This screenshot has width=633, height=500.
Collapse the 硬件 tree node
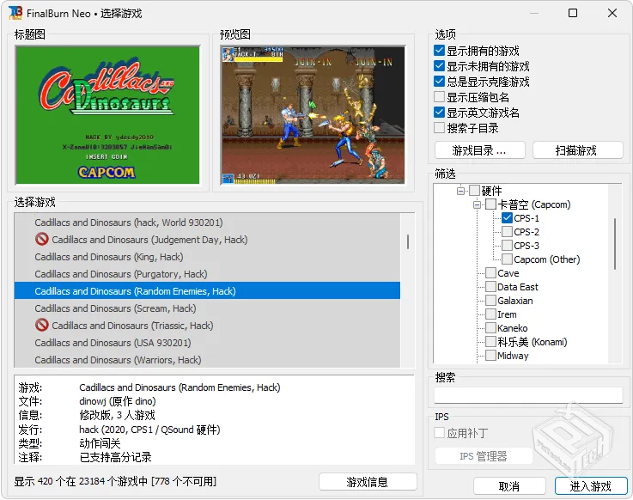(x=460, y=191)
